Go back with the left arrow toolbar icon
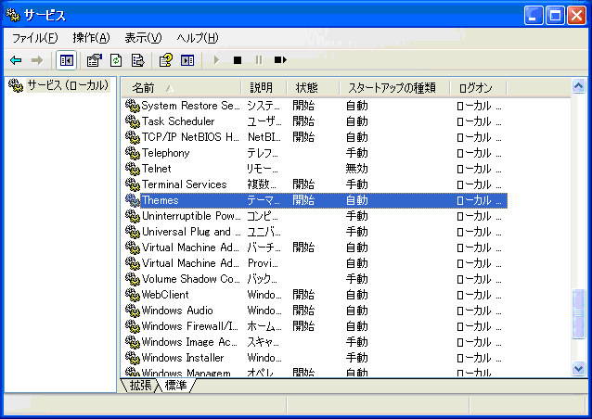 click(x=16, y=60)
